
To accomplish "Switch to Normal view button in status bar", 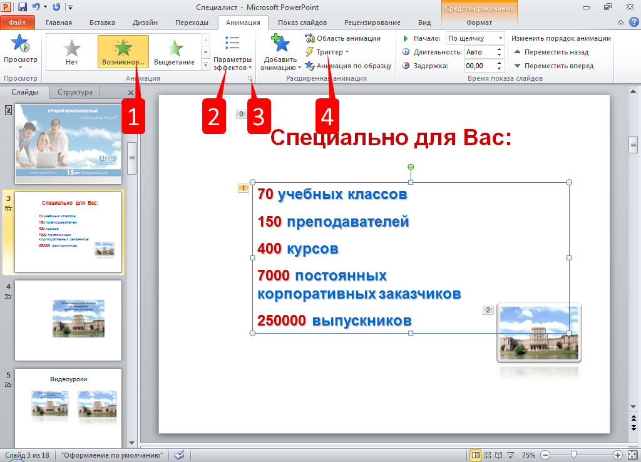I will click(475, 455).
